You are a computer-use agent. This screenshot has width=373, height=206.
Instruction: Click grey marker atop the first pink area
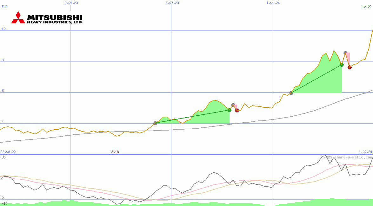pos(233,105)
